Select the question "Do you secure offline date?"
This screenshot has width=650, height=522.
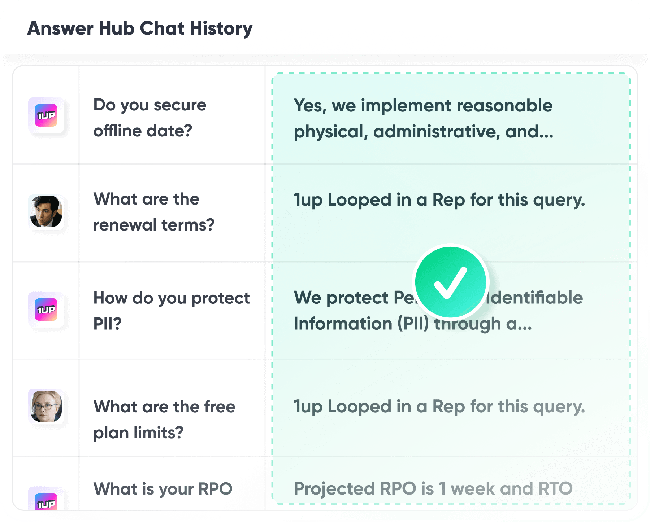coord(149,118)
